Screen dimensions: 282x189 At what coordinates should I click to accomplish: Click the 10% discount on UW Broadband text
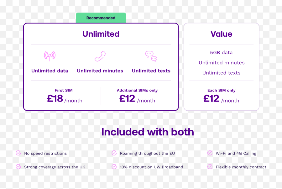(151, 167)
